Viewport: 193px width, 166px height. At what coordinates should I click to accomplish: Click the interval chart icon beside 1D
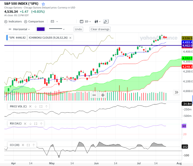coord(81,21)
